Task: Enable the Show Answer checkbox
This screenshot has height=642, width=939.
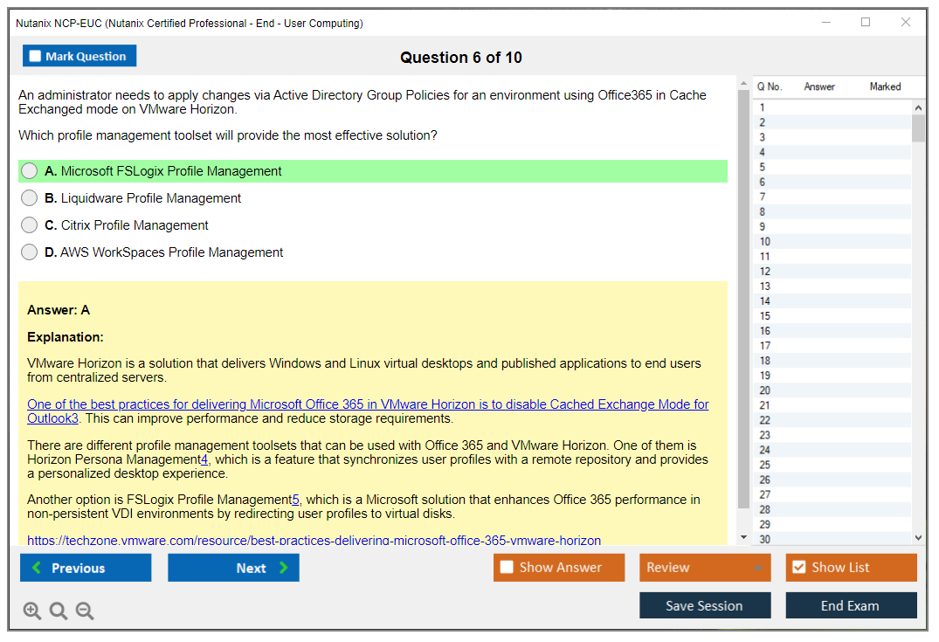Action: tap(507, 568)
